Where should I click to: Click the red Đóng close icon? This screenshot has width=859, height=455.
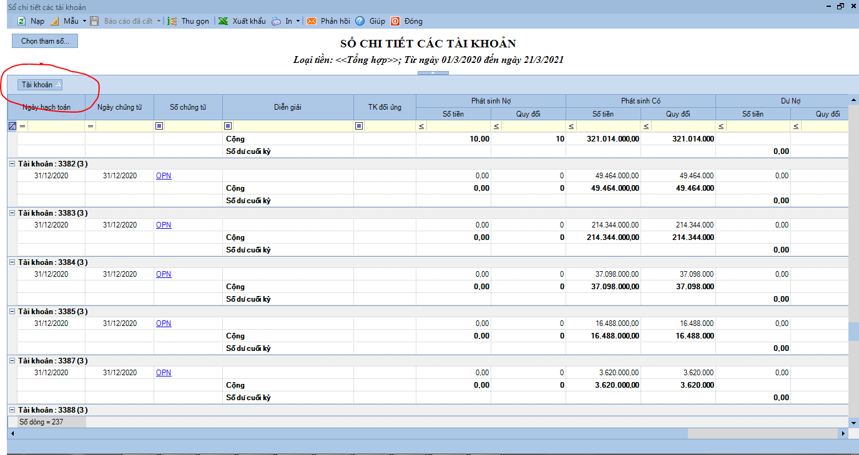[x=395, y=21]
